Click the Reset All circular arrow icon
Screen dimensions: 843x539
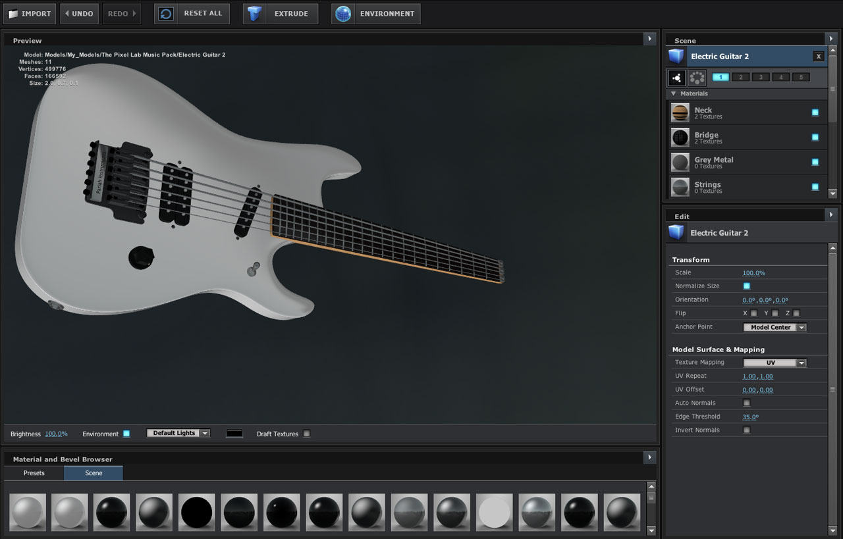pyautogui.click(x=166, y=14)
